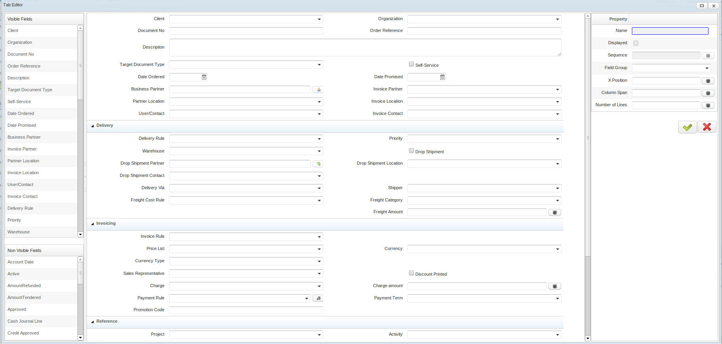Click the Business Partner lookup icon

pos(319,90)
